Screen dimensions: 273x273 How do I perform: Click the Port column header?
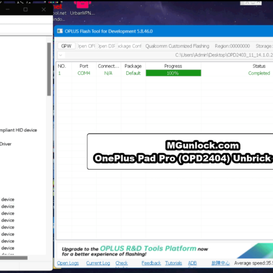click(84, 66)
